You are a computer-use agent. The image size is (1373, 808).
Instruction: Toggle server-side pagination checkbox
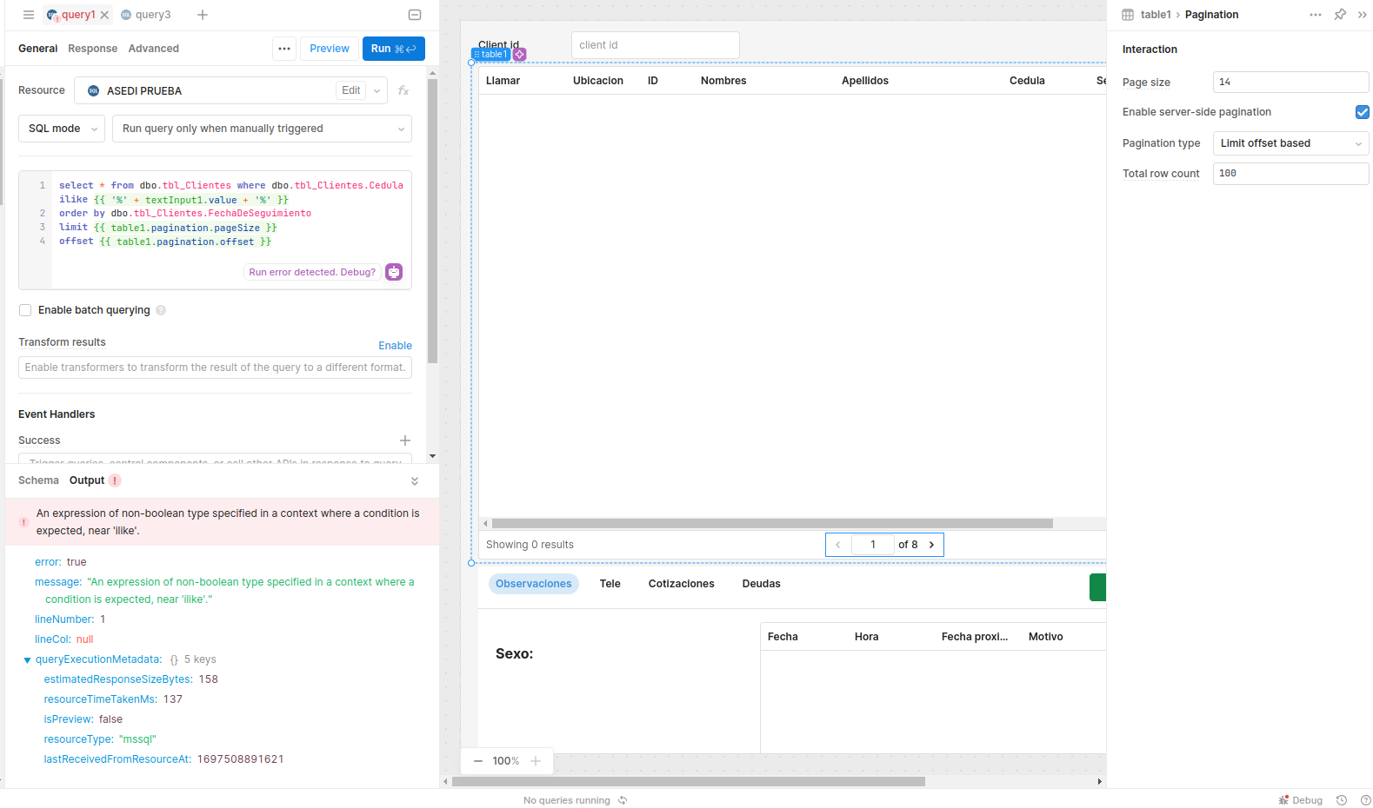[x=1363, y=112]
